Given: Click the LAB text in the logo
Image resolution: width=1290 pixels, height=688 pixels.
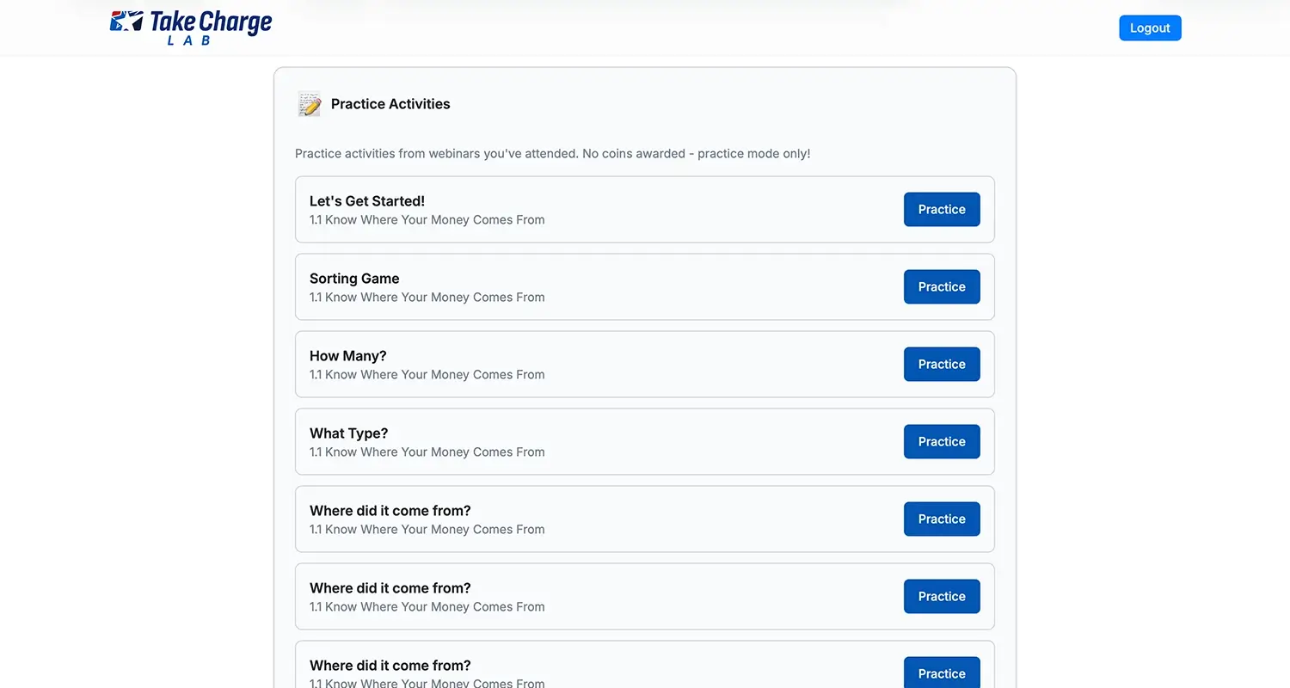Looking at the screenshot, I should pyautogui.click(x=189, y=40).
